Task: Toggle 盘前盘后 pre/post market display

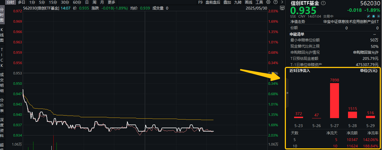Action: tap(213, 2)
